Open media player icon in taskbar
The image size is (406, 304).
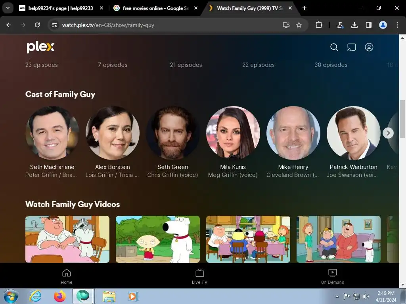tap(133, 296)
